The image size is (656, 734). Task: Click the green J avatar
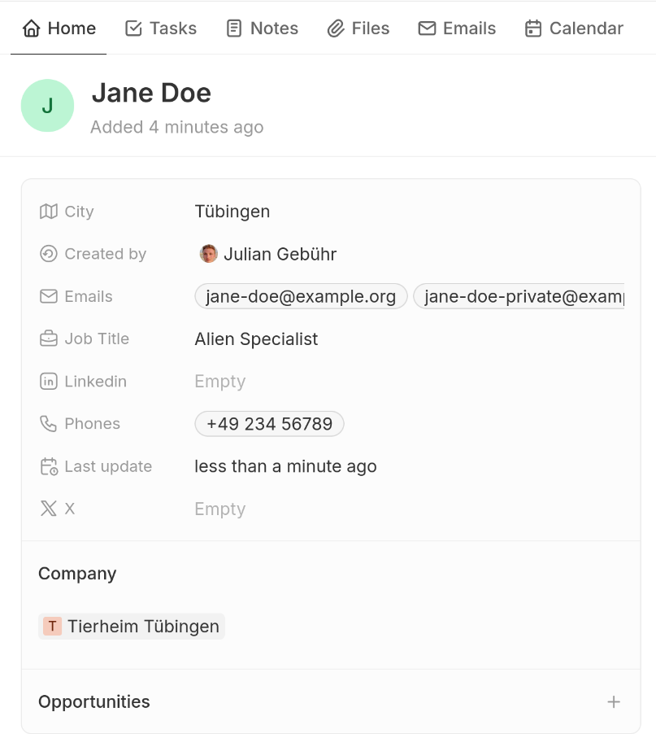tap(47, 106)
